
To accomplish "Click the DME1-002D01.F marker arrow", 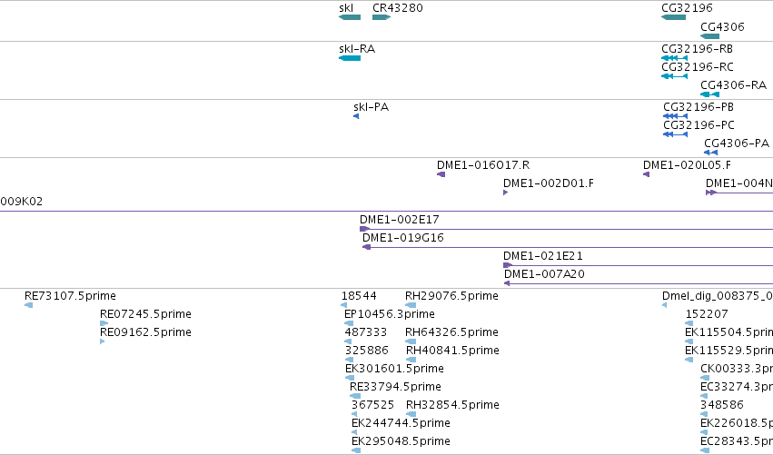I will coord(505,193).
